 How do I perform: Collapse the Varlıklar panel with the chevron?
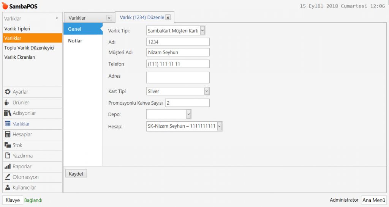[x=57, y=18]
